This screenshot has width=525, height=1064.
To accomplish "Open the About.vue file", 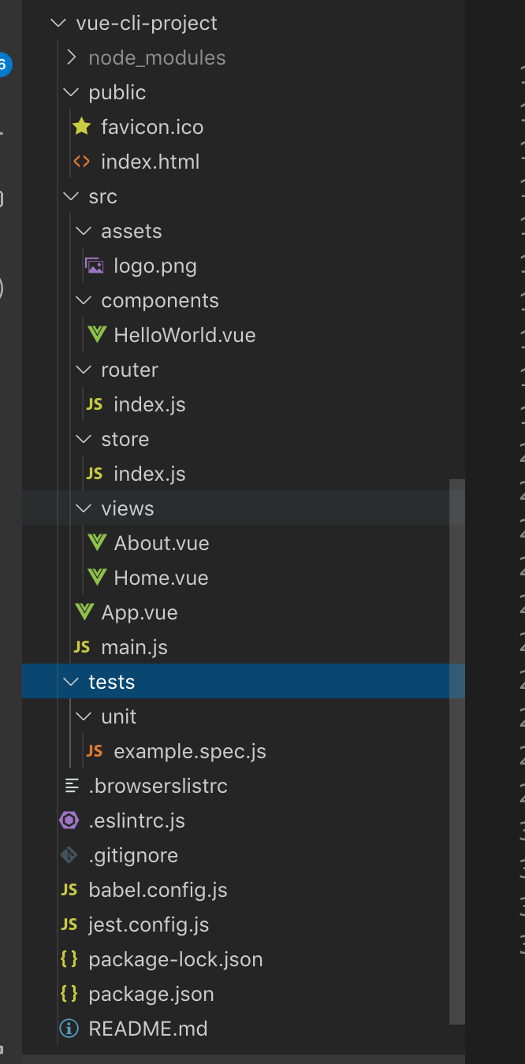I will pyautogui.click(x=161, y=543).
